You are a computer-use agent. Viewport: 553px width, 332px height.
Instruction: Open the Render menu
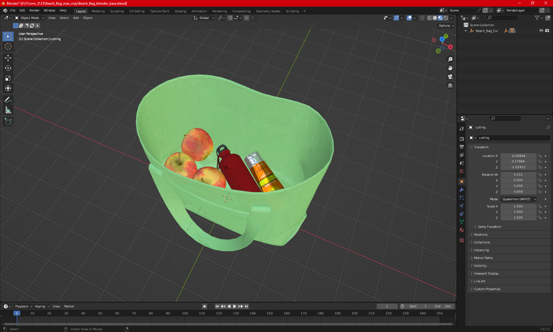click(34, 10)
